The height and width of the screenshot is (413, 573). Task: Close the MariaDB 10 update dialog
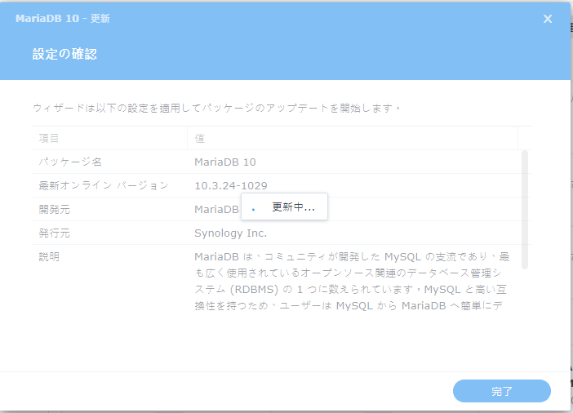[548, 19]
